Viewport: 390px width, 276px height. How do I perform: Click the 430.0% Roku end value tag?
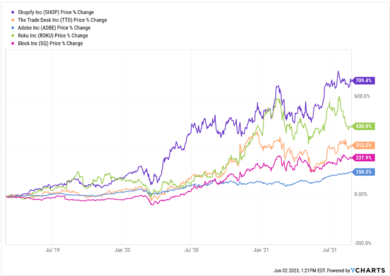[x=364, y=126]
